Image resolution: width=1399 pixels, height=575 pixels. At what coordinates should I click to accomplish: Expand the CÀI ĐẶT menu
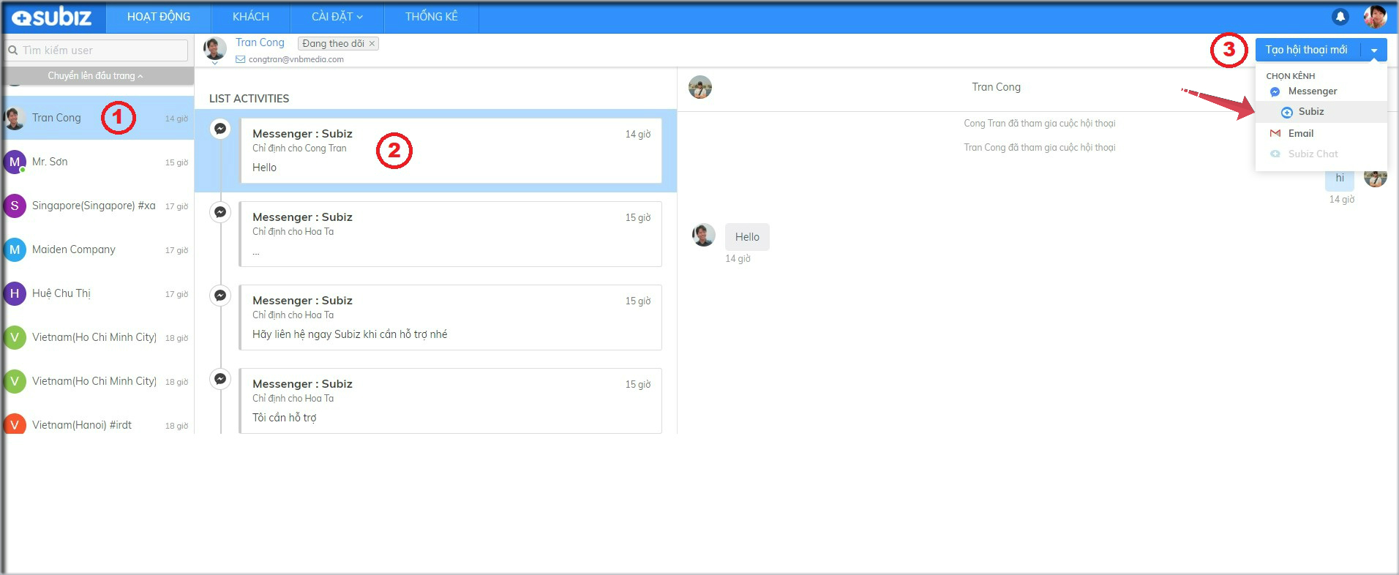pyautogui.click(x=337, y=17)
